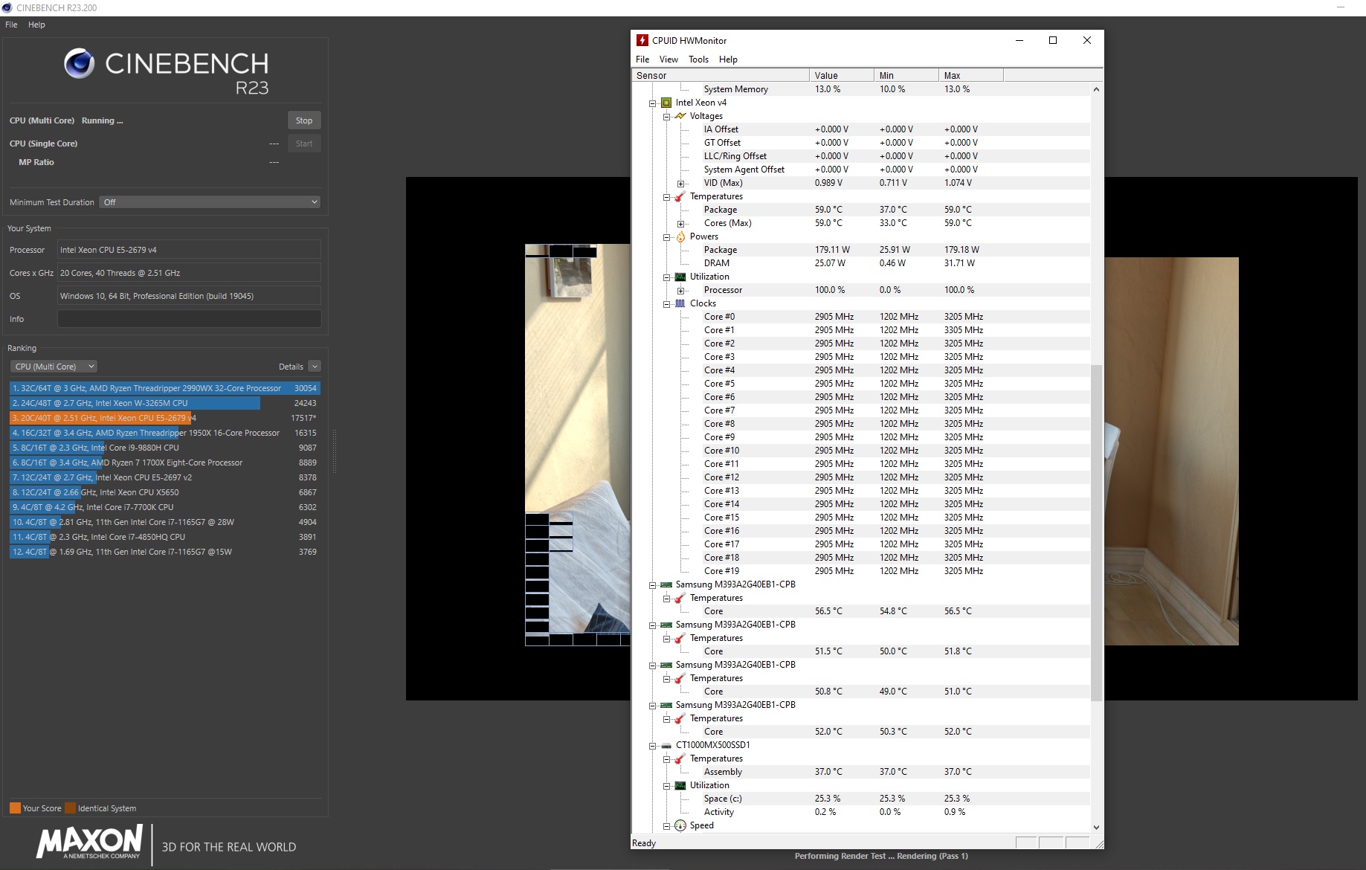The height and width of the screenshot is (870, 1366).
Task: Click the CT1000MX500SSD1 drive icon
Action: (x=666, y=745)
